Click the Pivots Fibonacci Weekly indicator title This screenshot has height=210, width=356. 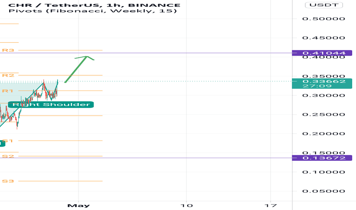tap(93, 11)
